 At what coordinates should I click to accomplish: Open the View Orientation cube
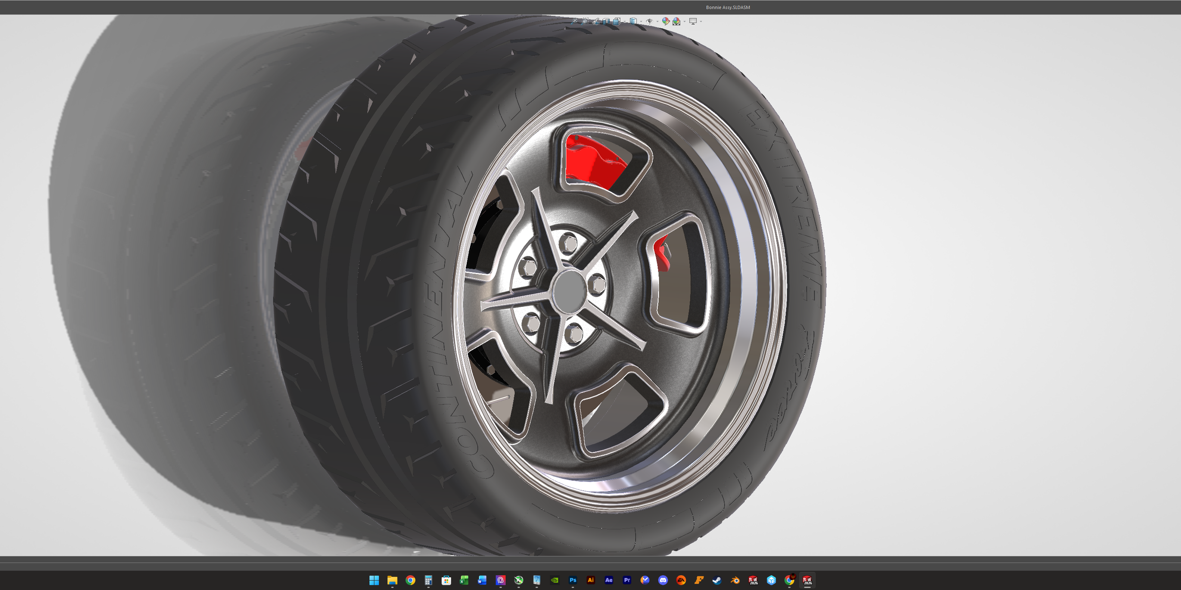coord(616,21)
